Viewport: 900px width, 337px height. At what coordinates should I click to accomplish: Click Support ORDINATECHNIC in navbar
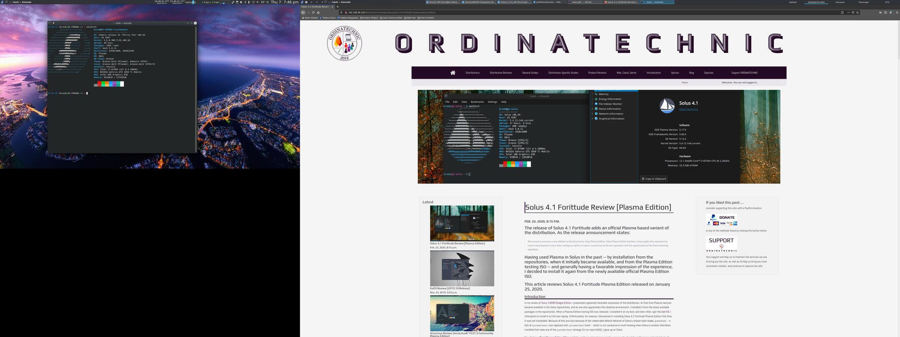(745, 73)
